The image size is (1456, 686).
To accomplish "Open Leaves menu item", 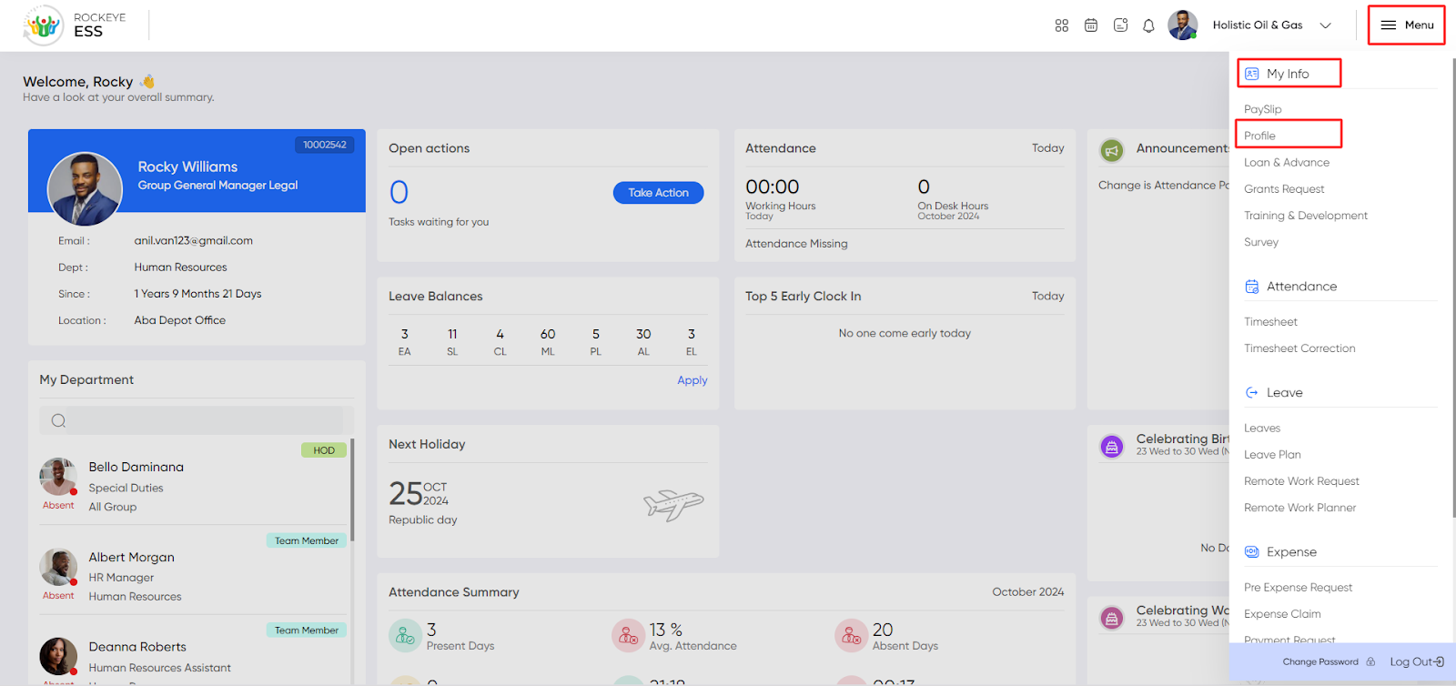I will click(x=1262, y=429).
